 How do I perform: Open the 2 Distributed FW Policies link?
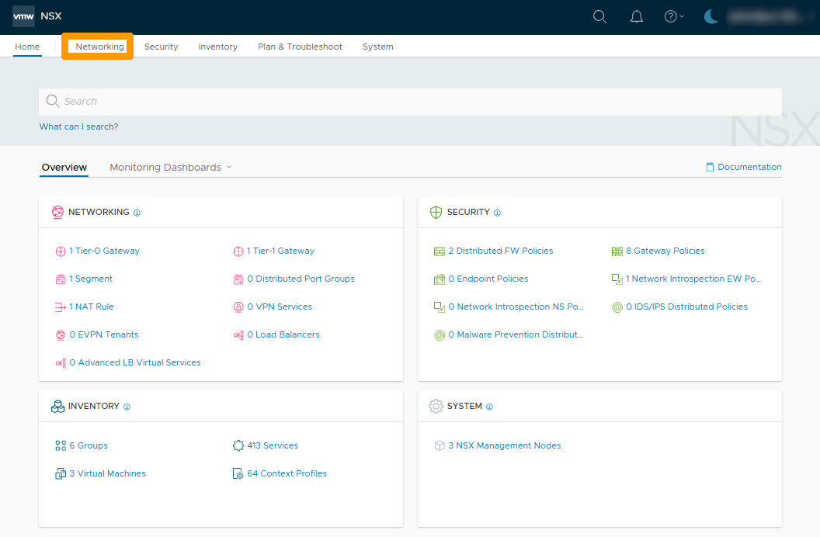tap(500, 251)
